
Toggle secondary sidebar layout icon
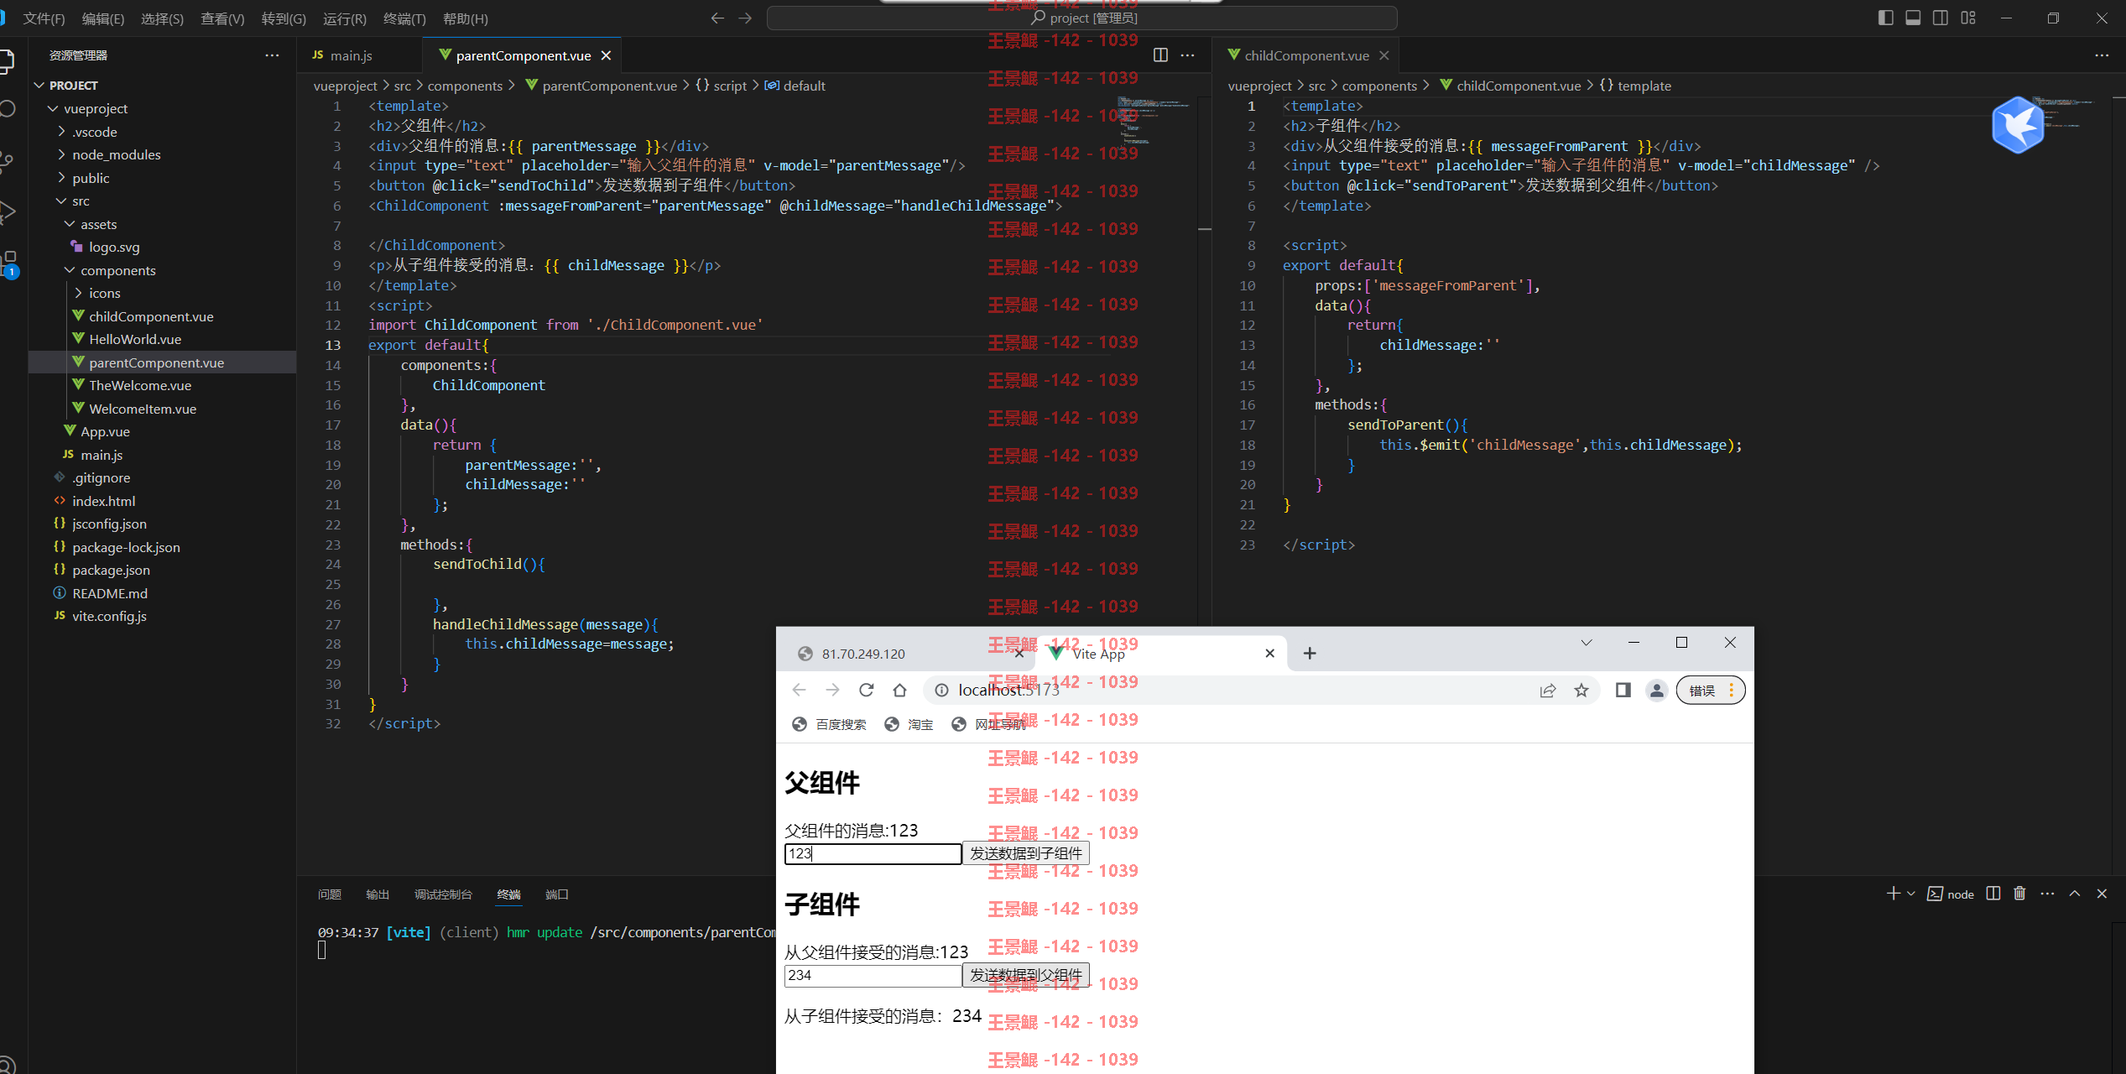pyautogui.click(x=1941, y=18)
